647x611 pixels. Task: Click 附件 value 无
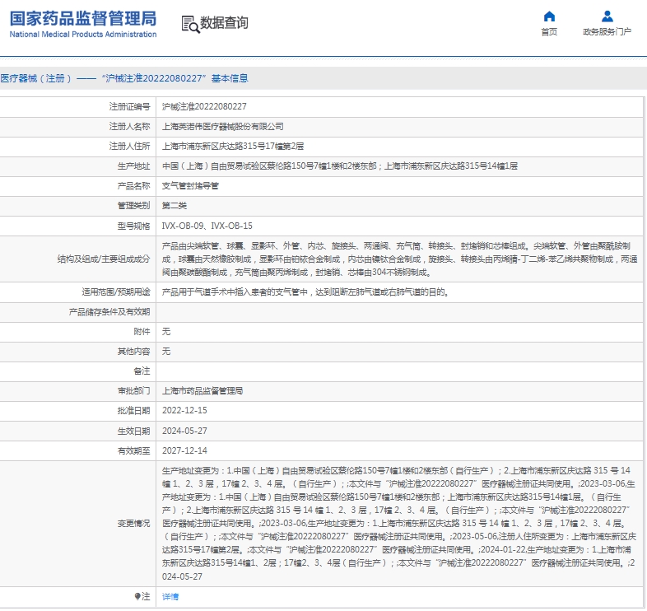pyautogui.click(x=166, y=332)
